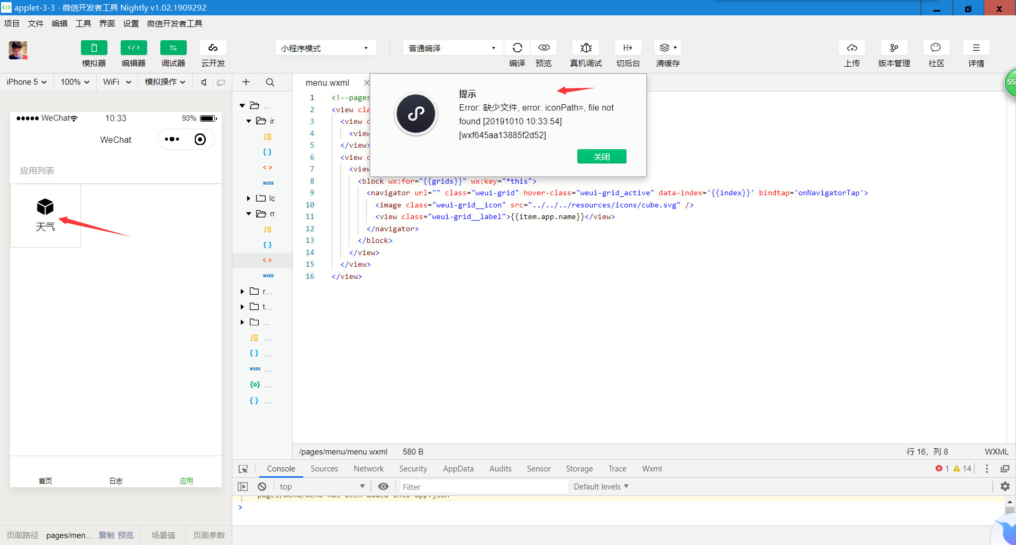Open version management (版本管理)
The width and height of the screenshot is (1016, 545).
click(x=894, y=48)
